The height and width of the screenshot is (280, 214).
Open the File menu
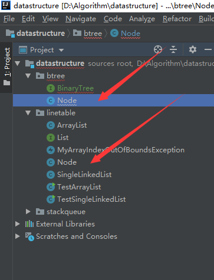[x=9, y=19]
